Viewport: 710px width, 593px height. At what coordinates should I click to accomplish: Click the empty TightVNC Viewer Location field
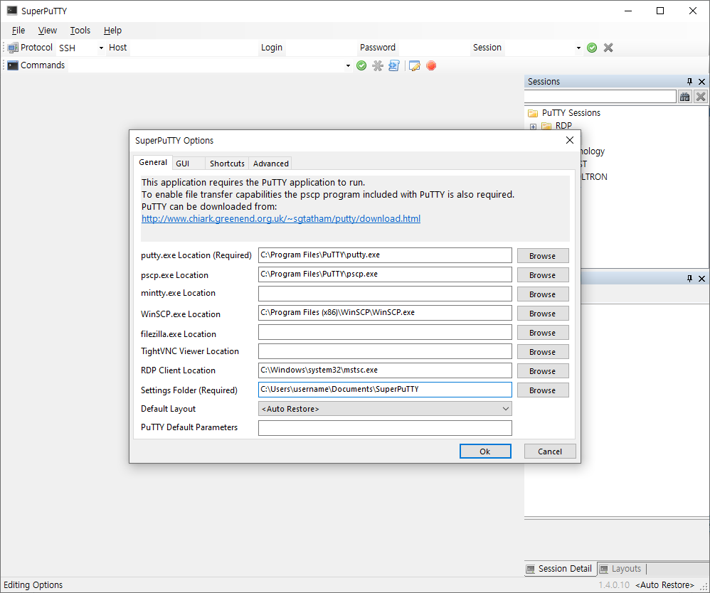385,351
